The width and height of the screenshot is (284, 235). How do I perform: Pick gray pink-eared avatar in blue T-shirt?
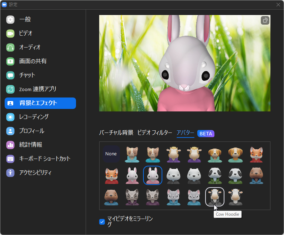[194, 197]
